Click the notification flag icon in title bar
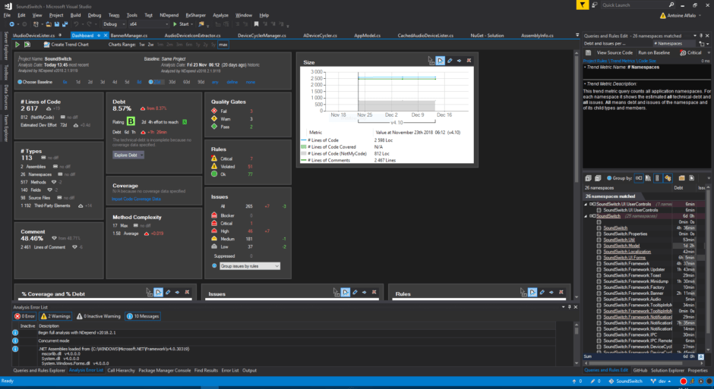This screenshot has height=389, width=714. pyautogui.click(x=582, y=5)
